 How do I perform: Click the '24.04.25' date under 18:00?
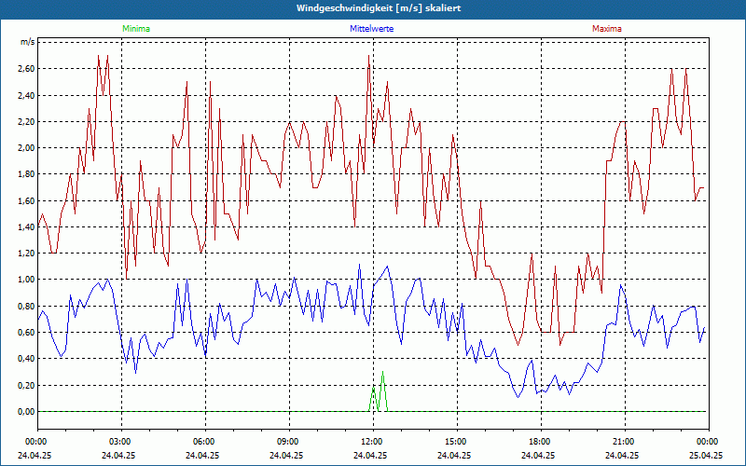coord(538,455)
